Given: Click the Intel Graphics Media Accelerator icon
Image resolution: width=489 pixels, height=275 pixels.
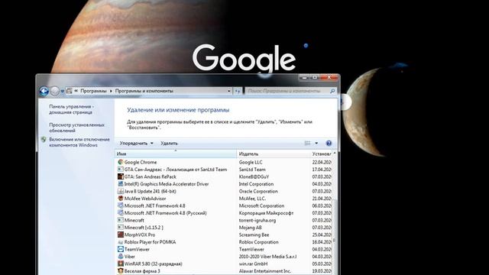Looking at the screenshot, I should [121, 184].
